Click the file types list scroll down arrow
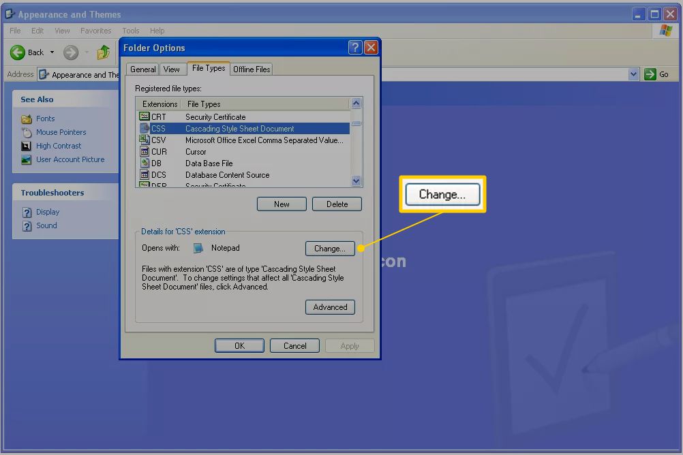Viewport: 683px width, 455px height. click(x=356, y=181)
